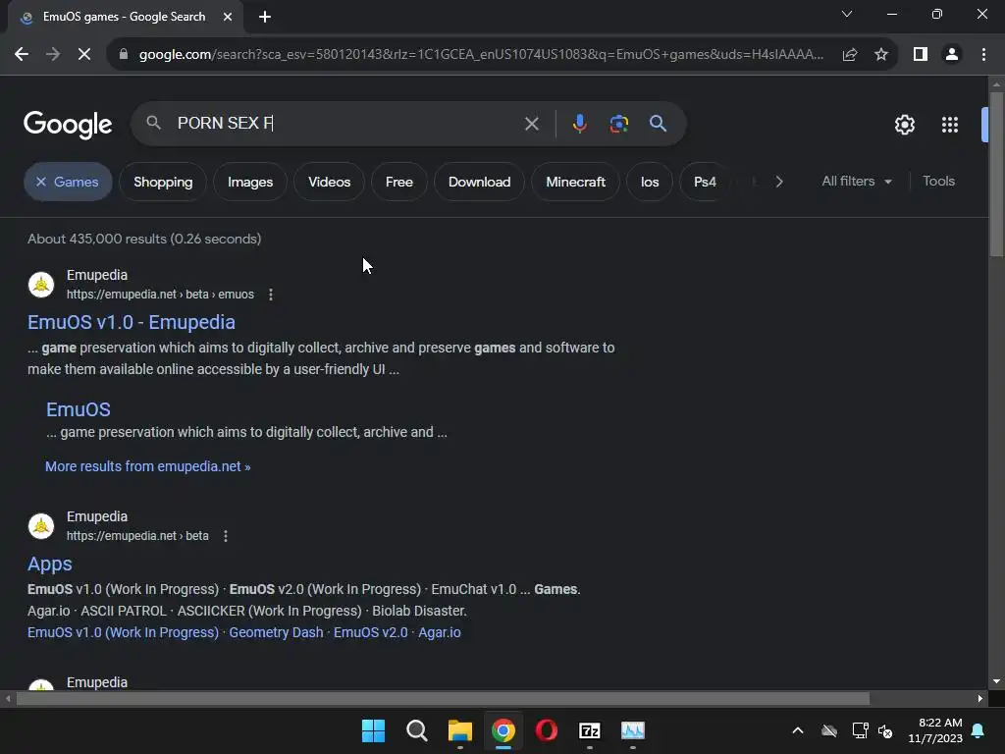Open Chrome's three-dot menu
Image resolution: width=1005 pixels, height=754 pixels.
coord(983,55)
